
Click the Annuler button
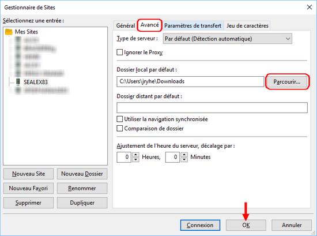tap(292, 225)
